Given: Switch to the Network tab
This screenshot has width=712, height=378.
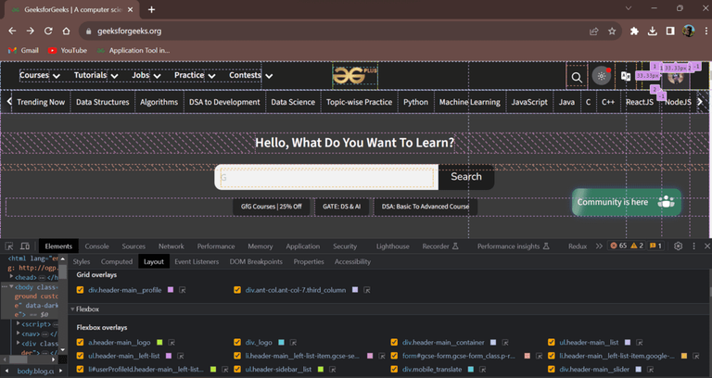Looking at the screenshot, I should [x=172, y=246].
